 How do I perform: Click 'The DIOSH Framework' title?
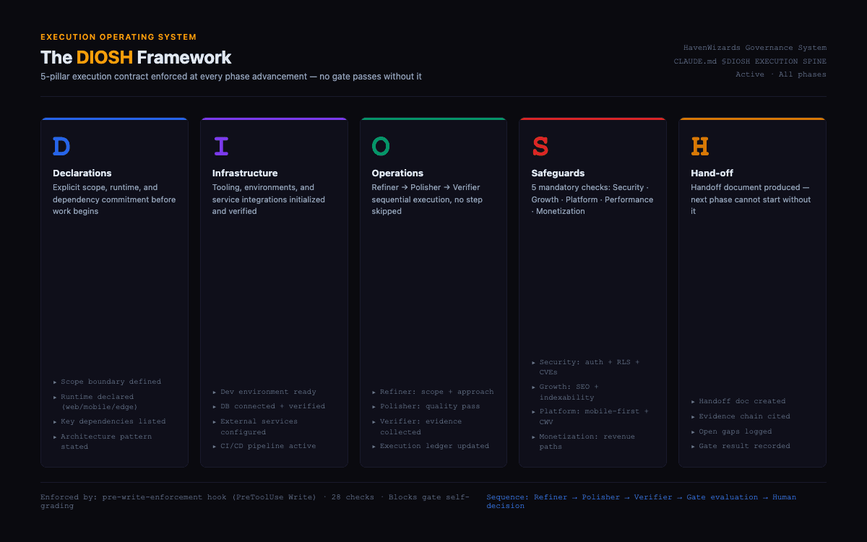136,58
